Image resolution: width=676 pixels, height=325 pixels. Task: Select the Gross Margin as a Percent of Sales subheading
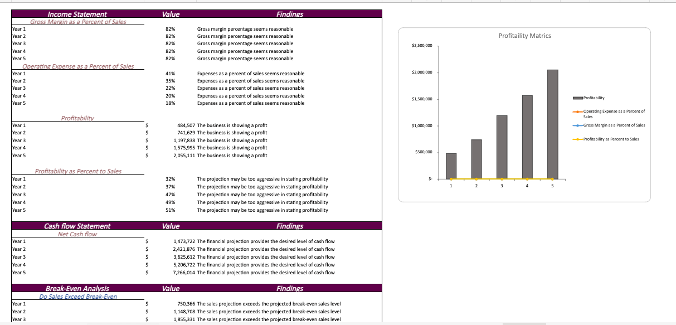78,22
